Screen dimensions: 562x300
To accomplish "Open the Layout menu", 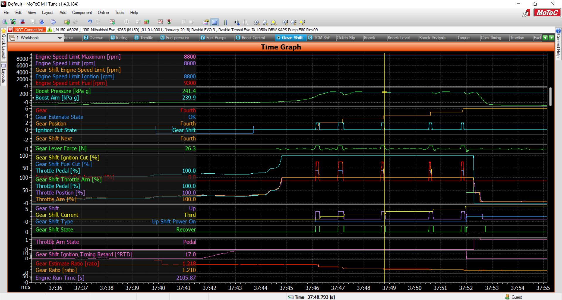I will click(47, 13).
